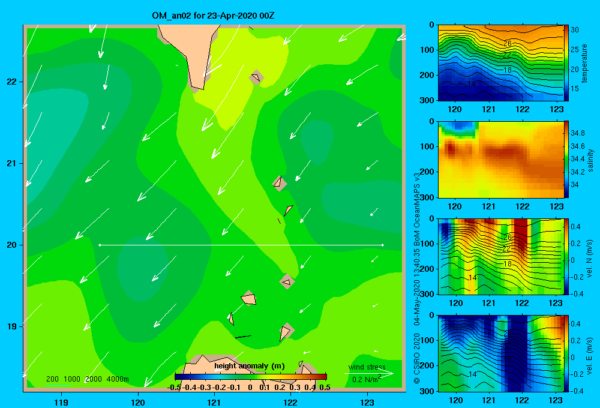Click the small island near 122°E, 22°N
The height and width of the screenshot is (408, 600).
[x=256, y=77]
